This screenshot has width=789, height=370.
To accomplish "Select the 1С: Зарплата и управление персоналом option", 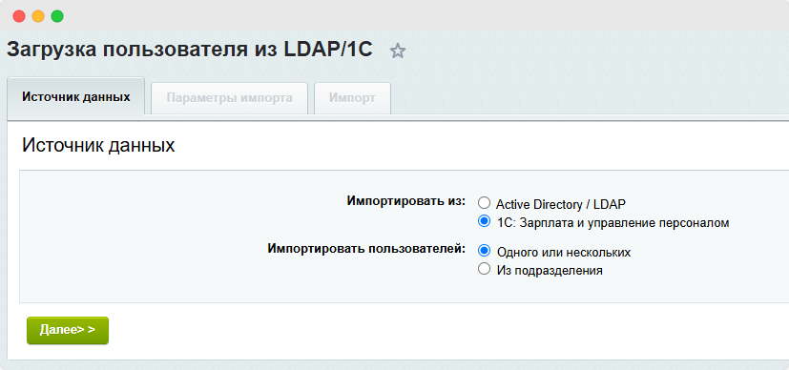I will click(x=484, y=221).
